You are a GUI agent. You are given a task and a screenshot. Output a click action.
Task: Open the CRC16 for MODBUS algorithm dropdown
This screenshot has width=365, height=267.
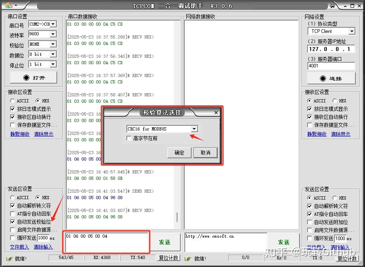click(x=194, y=128)
